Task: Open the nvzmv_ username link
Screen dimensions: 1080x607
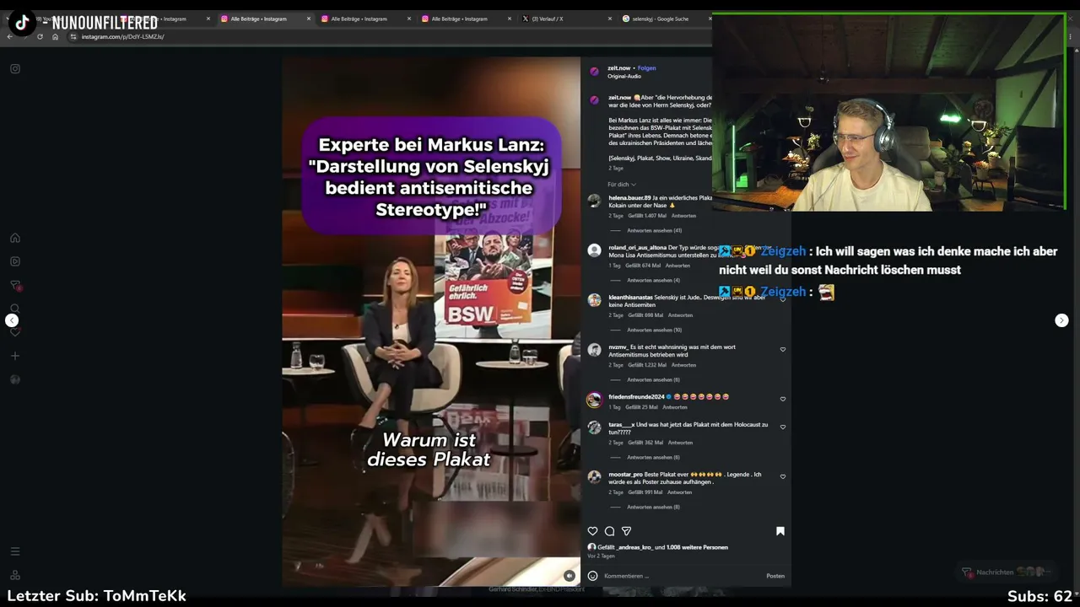Action: [618, 347]
